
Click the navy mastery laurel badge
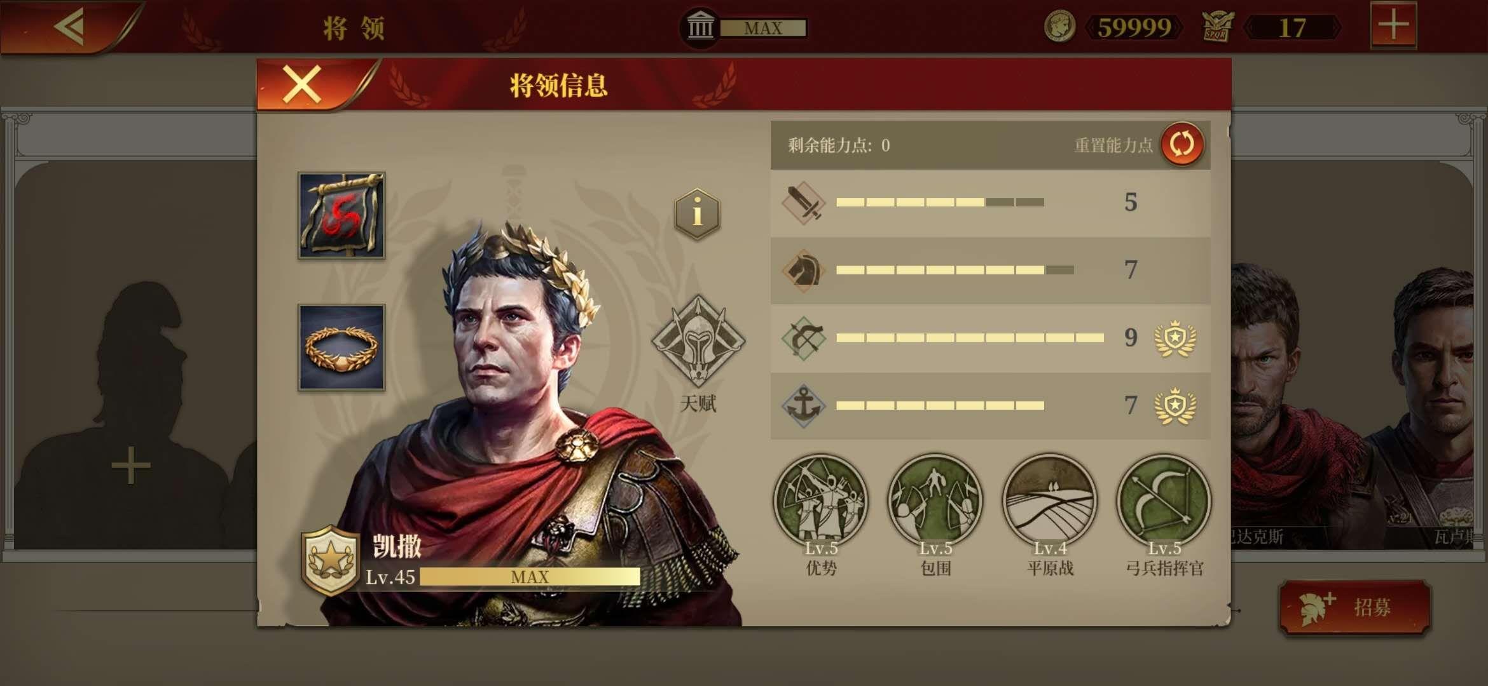(x=1175, y=405)
